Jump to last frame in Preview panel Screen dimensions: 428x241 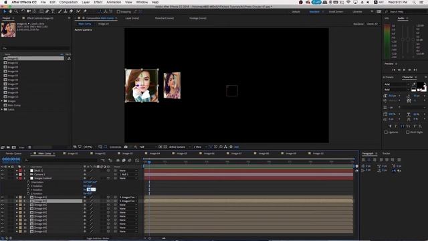point(415,70)
